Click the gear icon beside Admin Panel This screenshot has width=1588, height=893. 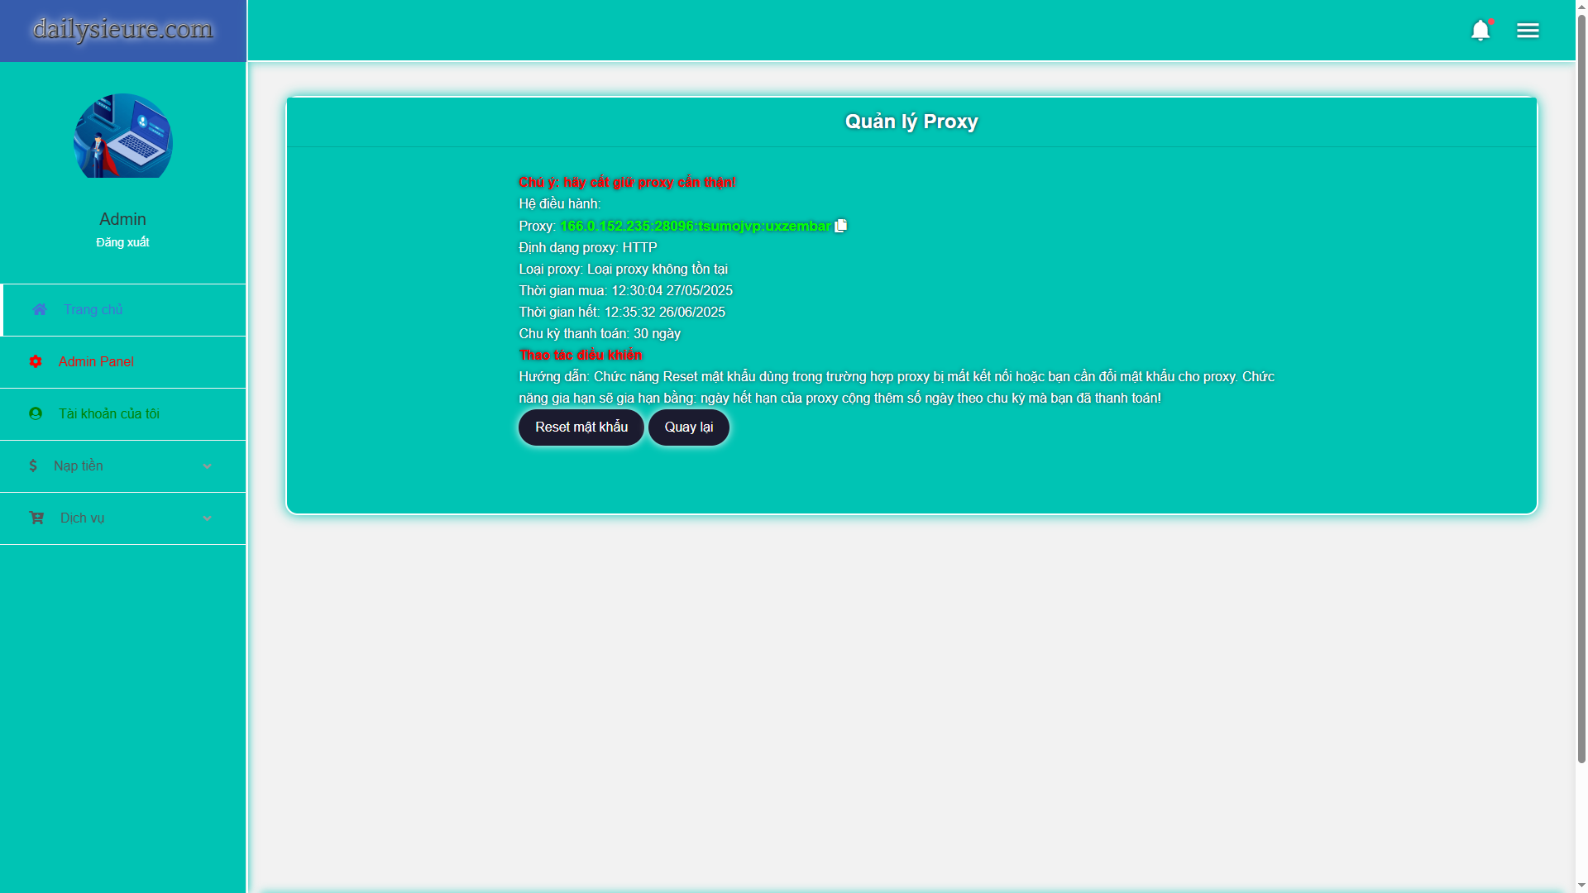tap(36, 361)
